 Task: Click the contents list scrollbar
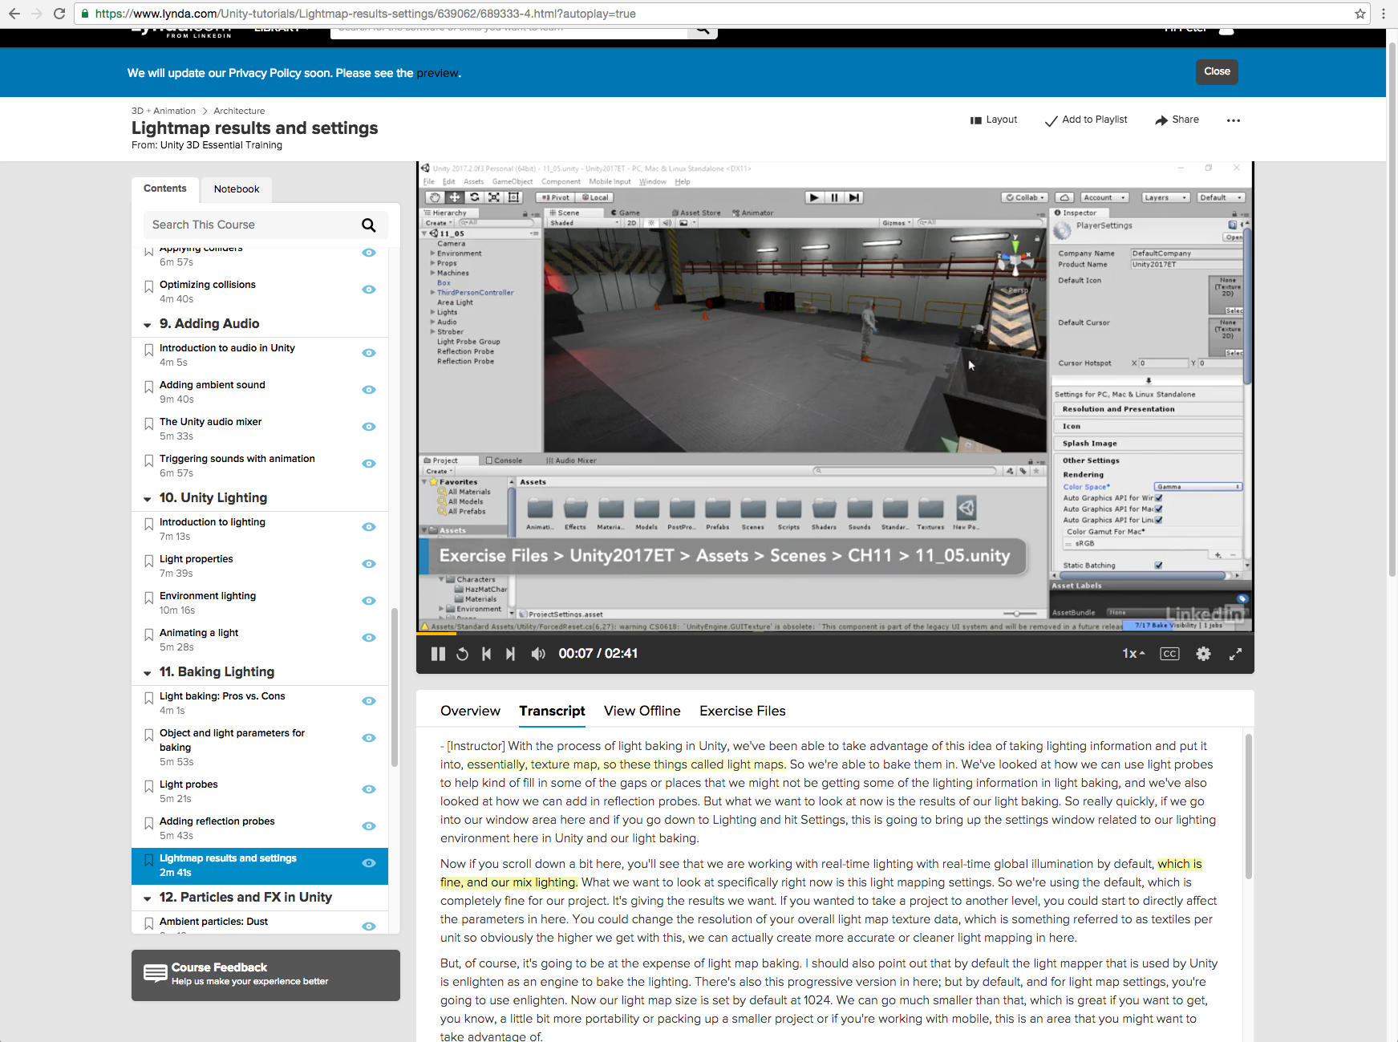394,687
